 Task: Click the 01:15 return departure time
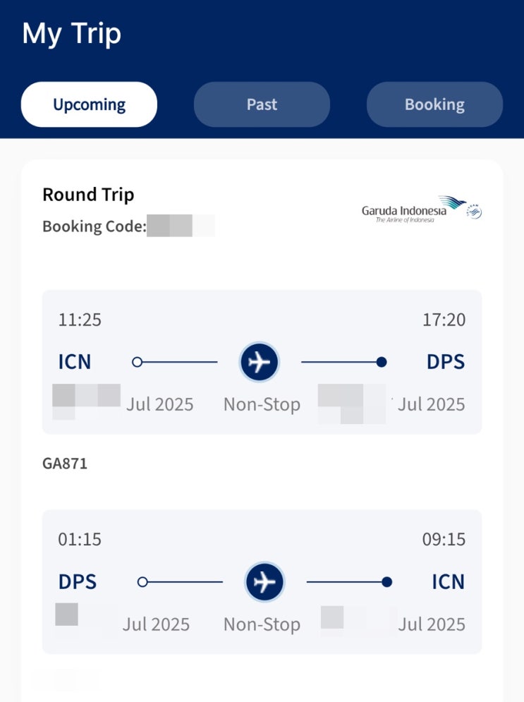click(80, 539)
